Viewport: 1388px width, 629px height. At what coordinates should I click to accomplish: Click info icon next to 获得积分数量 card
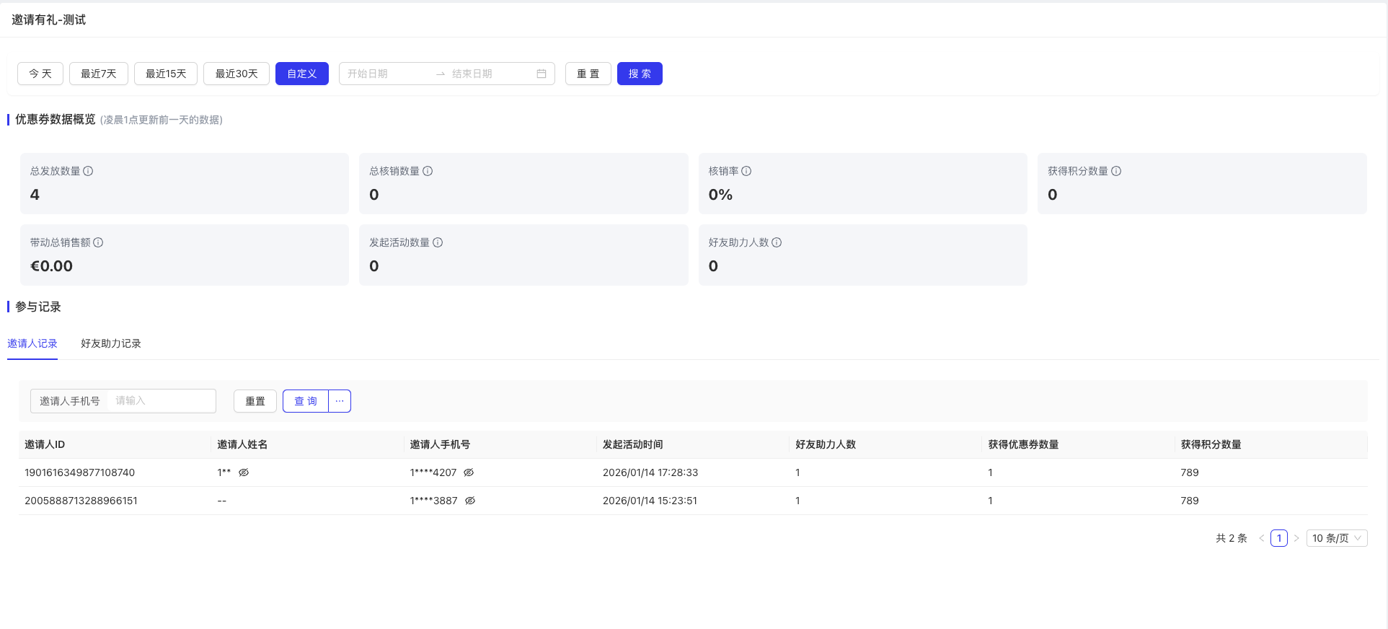[1116, 171]
